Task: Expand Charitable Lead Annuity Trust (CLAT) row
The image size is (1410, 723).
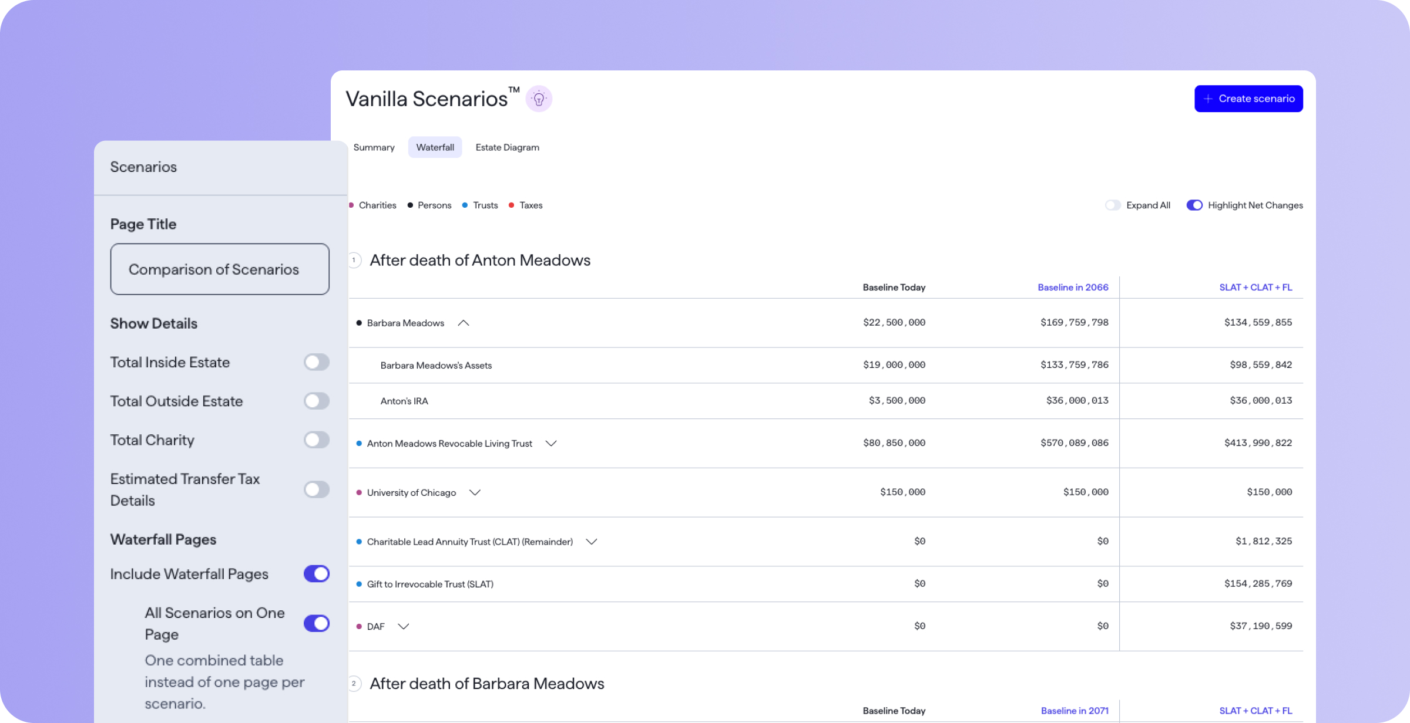Action: tap(592, 542)
